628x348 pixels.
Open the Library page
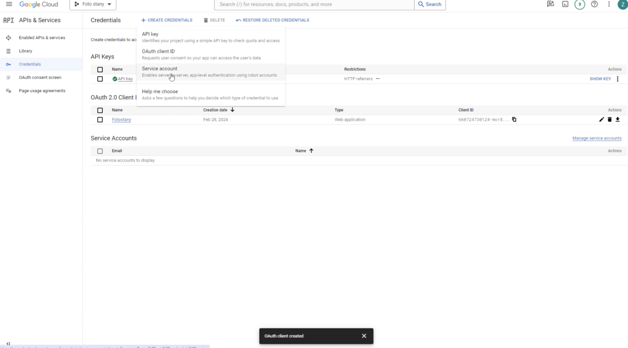(x=26, y=51)
